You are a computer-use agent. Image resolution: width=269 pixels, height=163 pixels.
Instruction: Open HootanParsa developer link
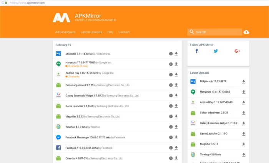103,54
